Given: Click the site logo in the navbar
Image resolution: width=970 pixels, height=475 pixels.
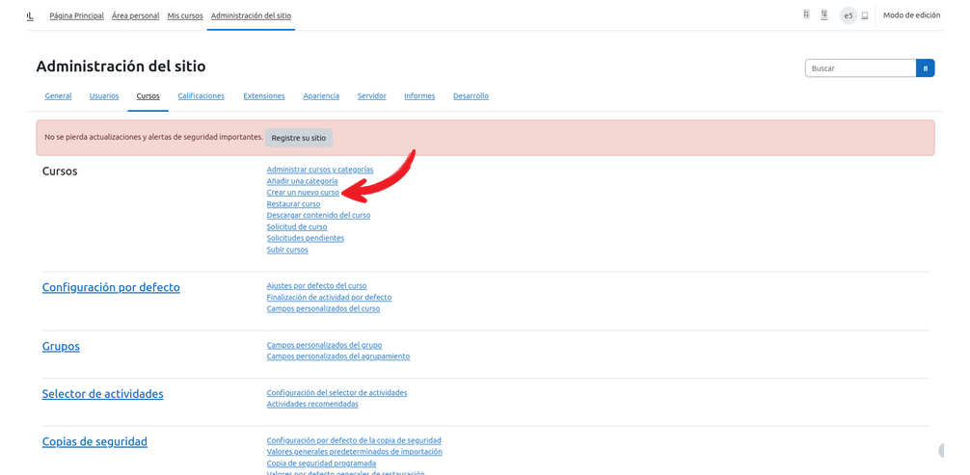Looking at the screenshot, I should point(30,15).
